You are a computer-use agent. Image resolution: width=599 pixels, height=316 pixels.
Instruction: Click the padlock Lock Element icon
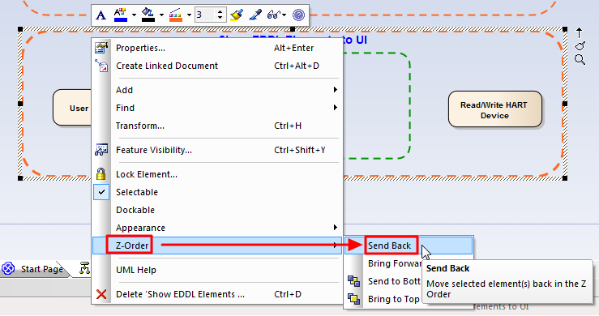point(101,174)
